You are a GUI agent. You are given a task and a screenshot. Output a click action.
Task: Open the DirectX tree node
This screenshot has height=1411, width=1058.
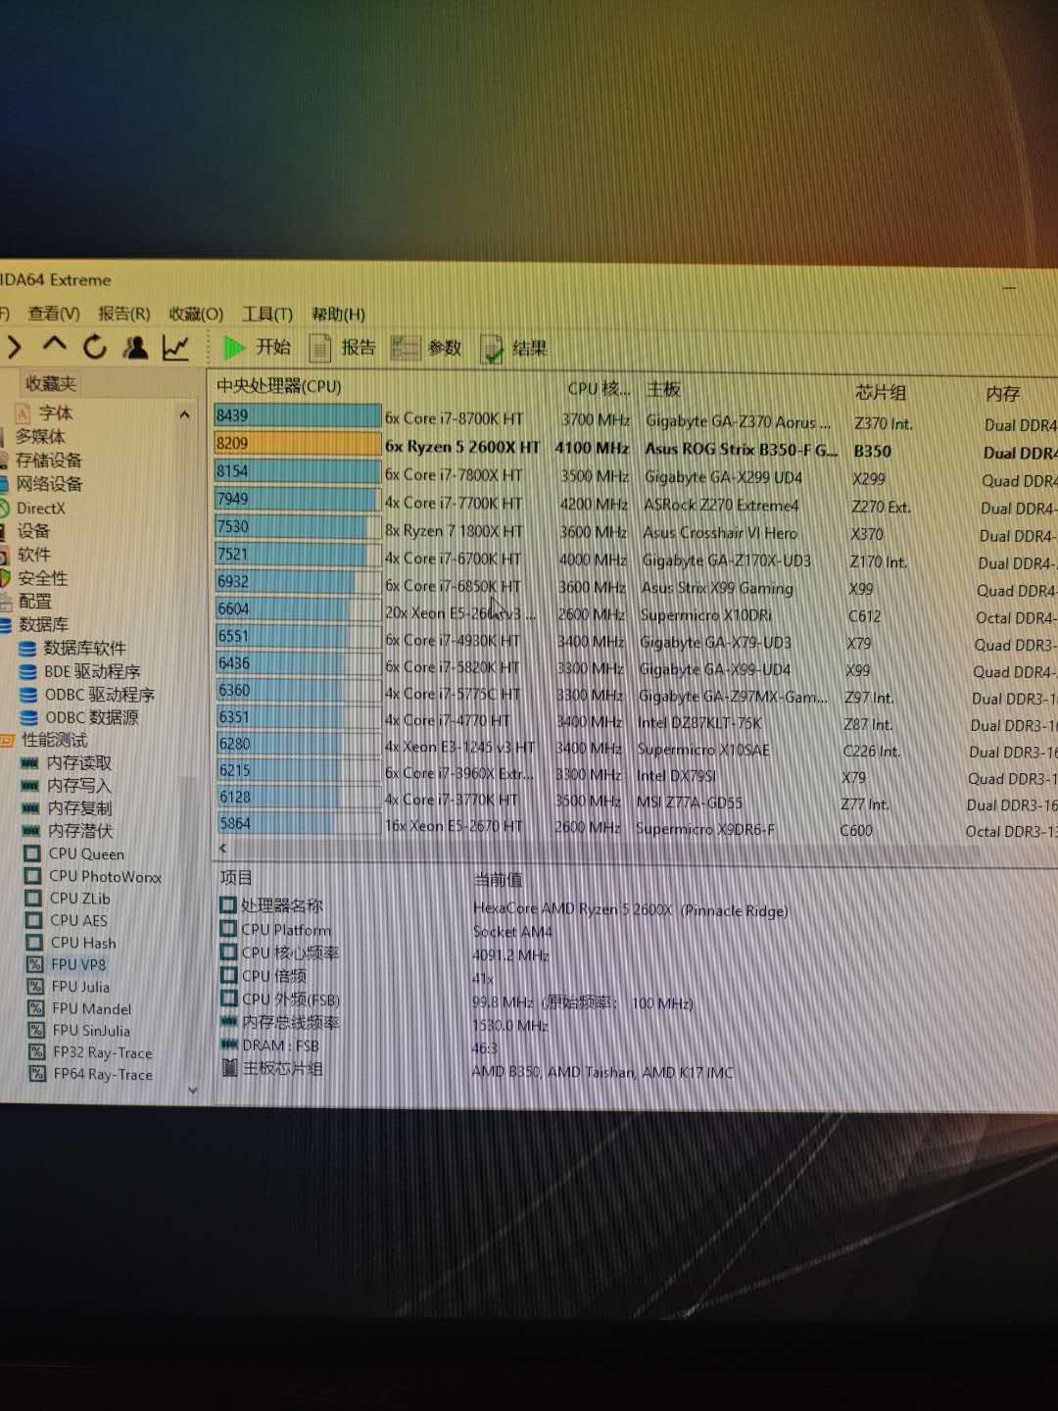41,508
